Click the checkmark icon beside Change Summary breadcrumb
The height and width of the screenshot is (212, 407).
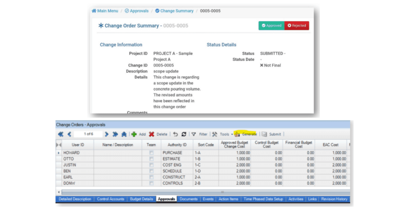157,11
